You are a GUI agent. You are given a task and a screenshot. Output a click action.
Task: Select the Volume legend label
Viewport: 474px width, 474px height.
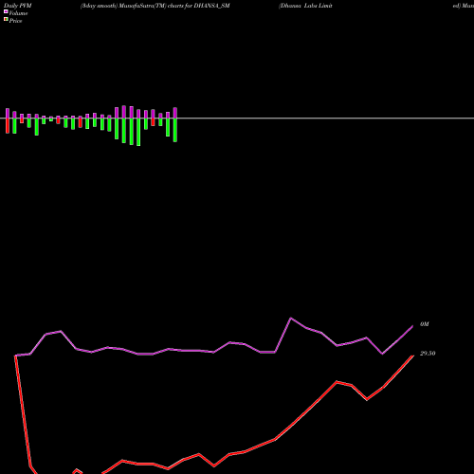[x=18, y=13]
